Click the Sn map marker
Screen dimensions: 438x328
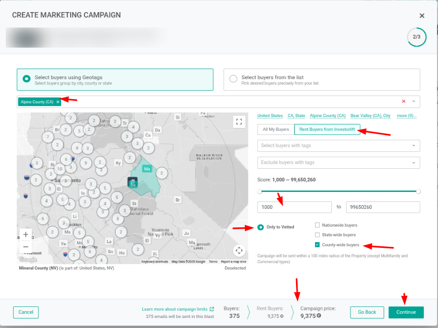[111, 252]
